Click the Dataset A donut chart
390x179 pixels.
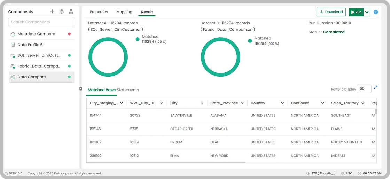point(108,57)
